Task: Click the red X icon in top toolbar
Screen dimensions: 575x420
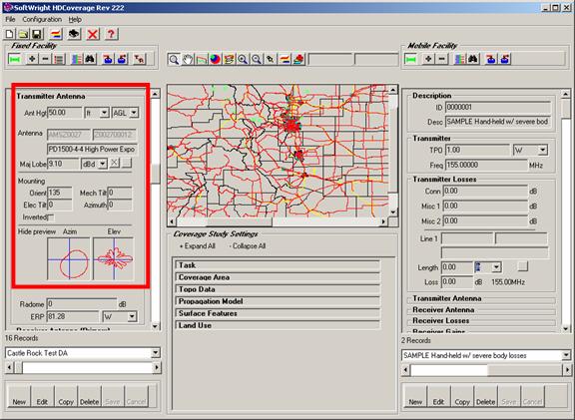Action: pos(93,34)
